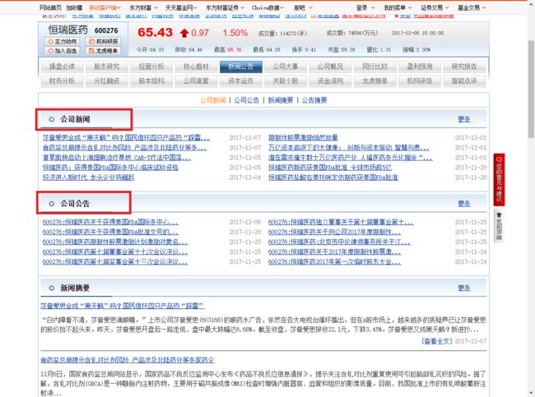Screen dimensions: 535x397
Task: Open the 机构评级 tab
Action: (419, 81)
